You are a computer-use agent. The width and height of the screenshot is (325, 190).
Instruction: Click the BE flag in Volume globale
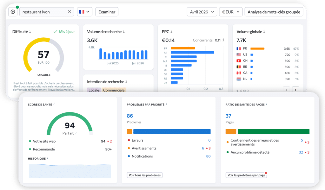239,67
